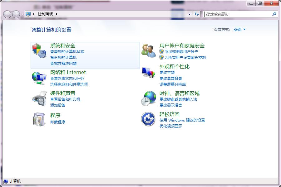Click the 用户帐户和家庭安全 icon
This screenshot has height=187, width=281.
tap(147, 50)
